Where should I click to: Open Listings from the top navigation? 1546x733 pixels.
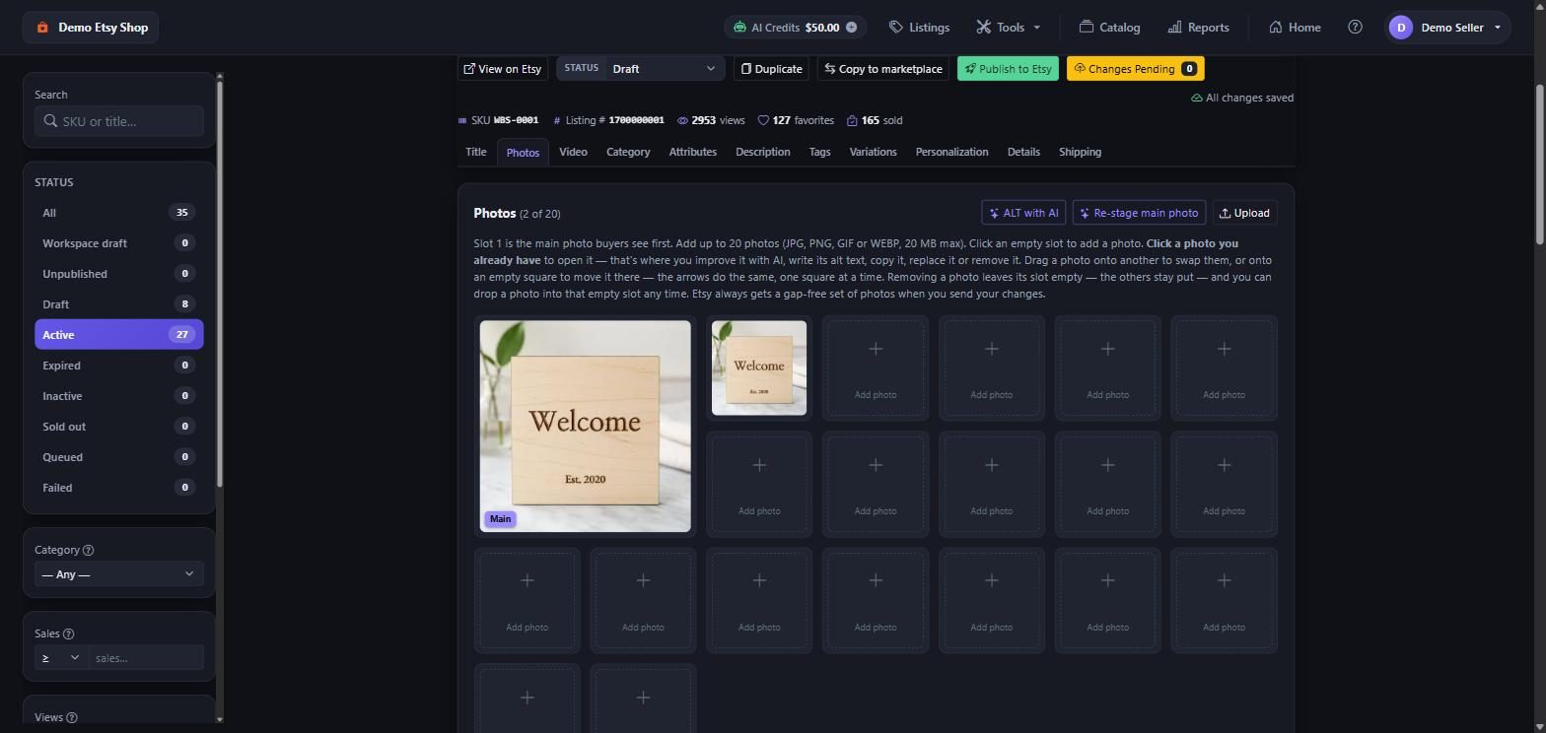[919, 28]
